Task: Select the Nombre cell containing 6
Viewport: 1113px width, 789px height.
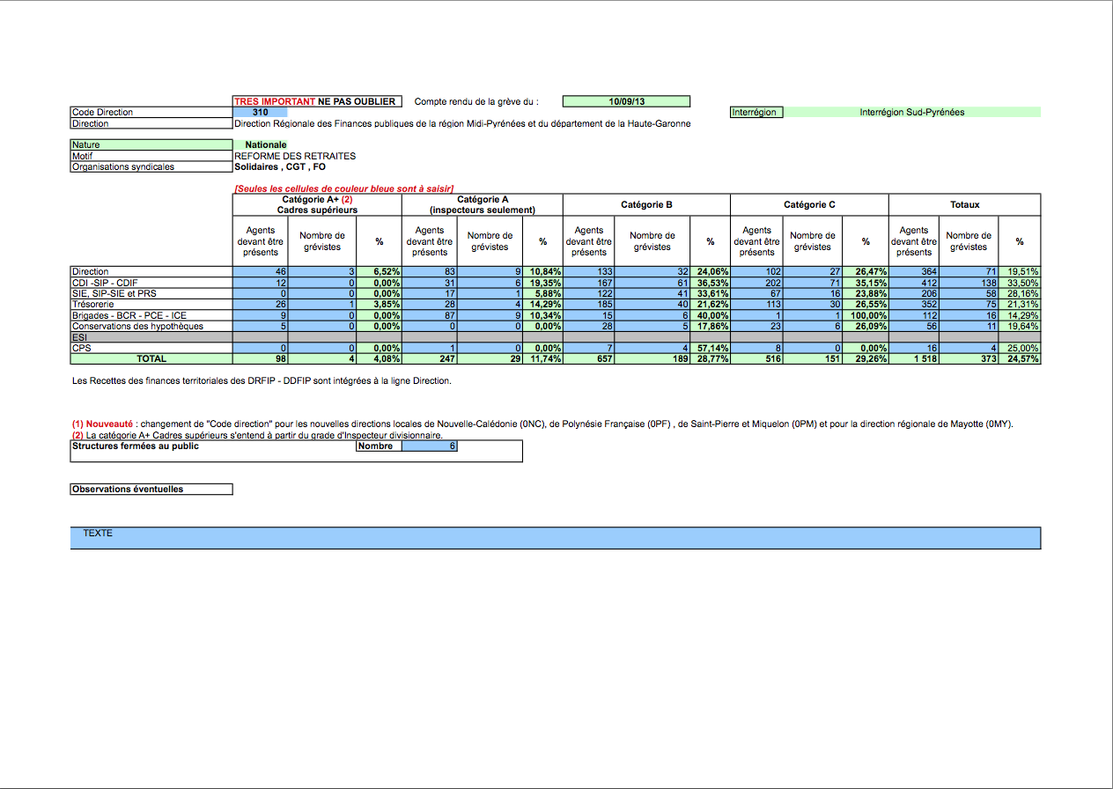Action: [429, 446]
